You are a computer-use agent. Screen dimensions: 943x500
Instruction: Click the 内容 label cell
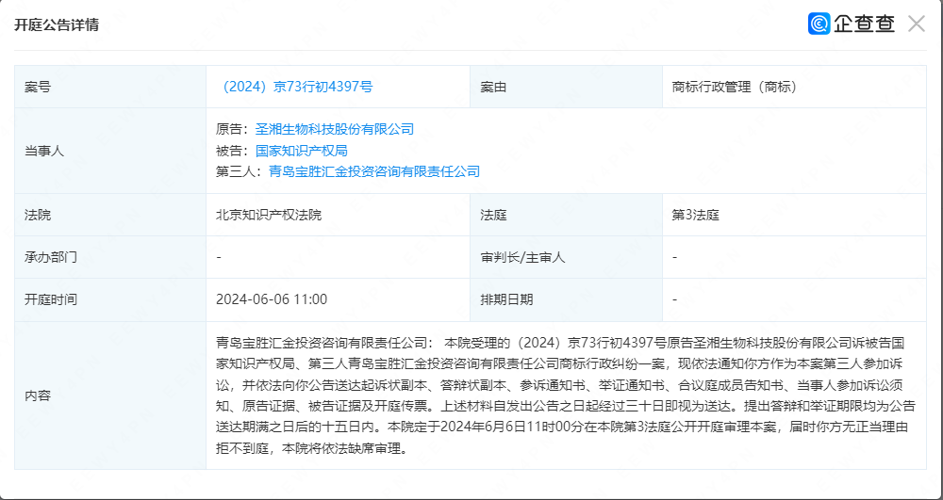coord(110,395)
